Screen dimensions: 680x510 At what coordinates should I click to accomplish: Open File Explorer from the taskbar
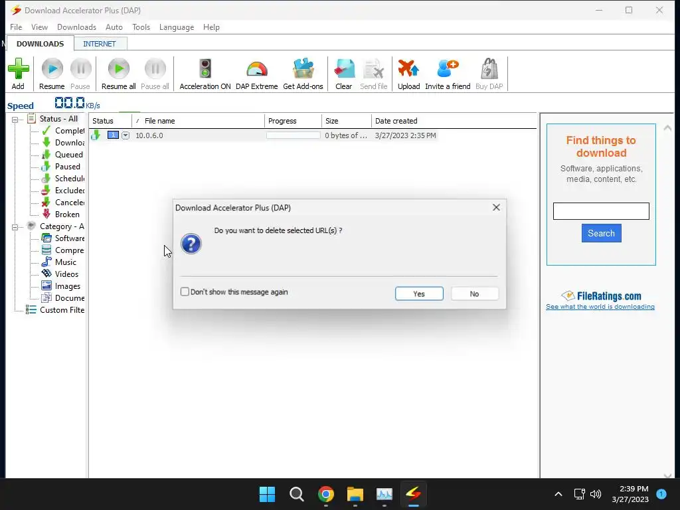click(355, 494)
